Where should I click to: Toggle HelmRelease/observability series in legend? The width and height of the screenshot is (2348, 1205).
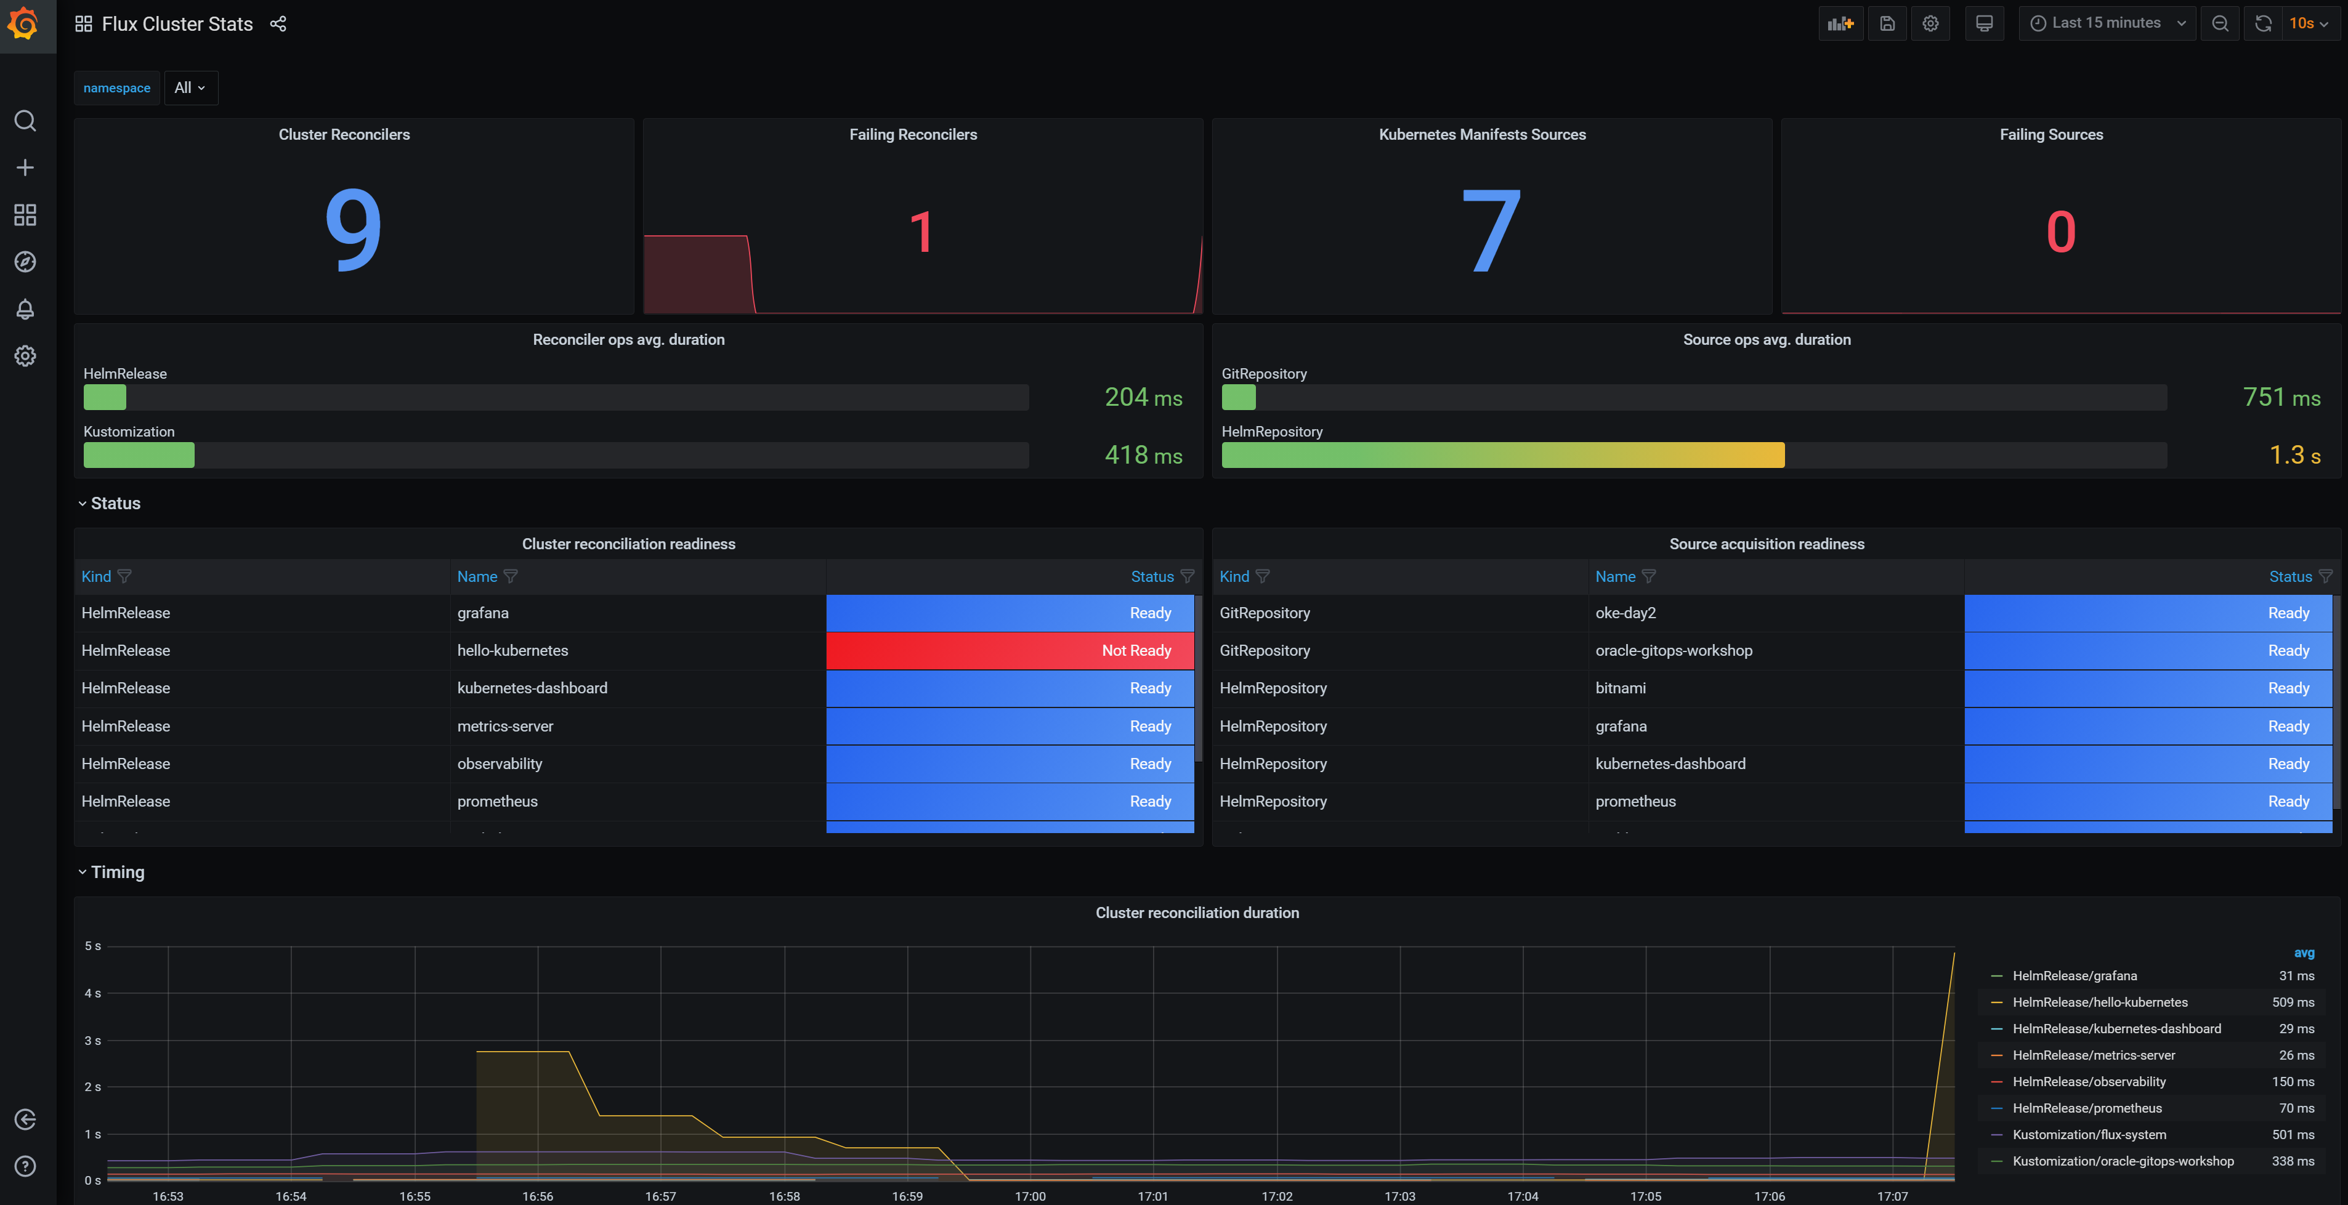tap(2088, 1081)
